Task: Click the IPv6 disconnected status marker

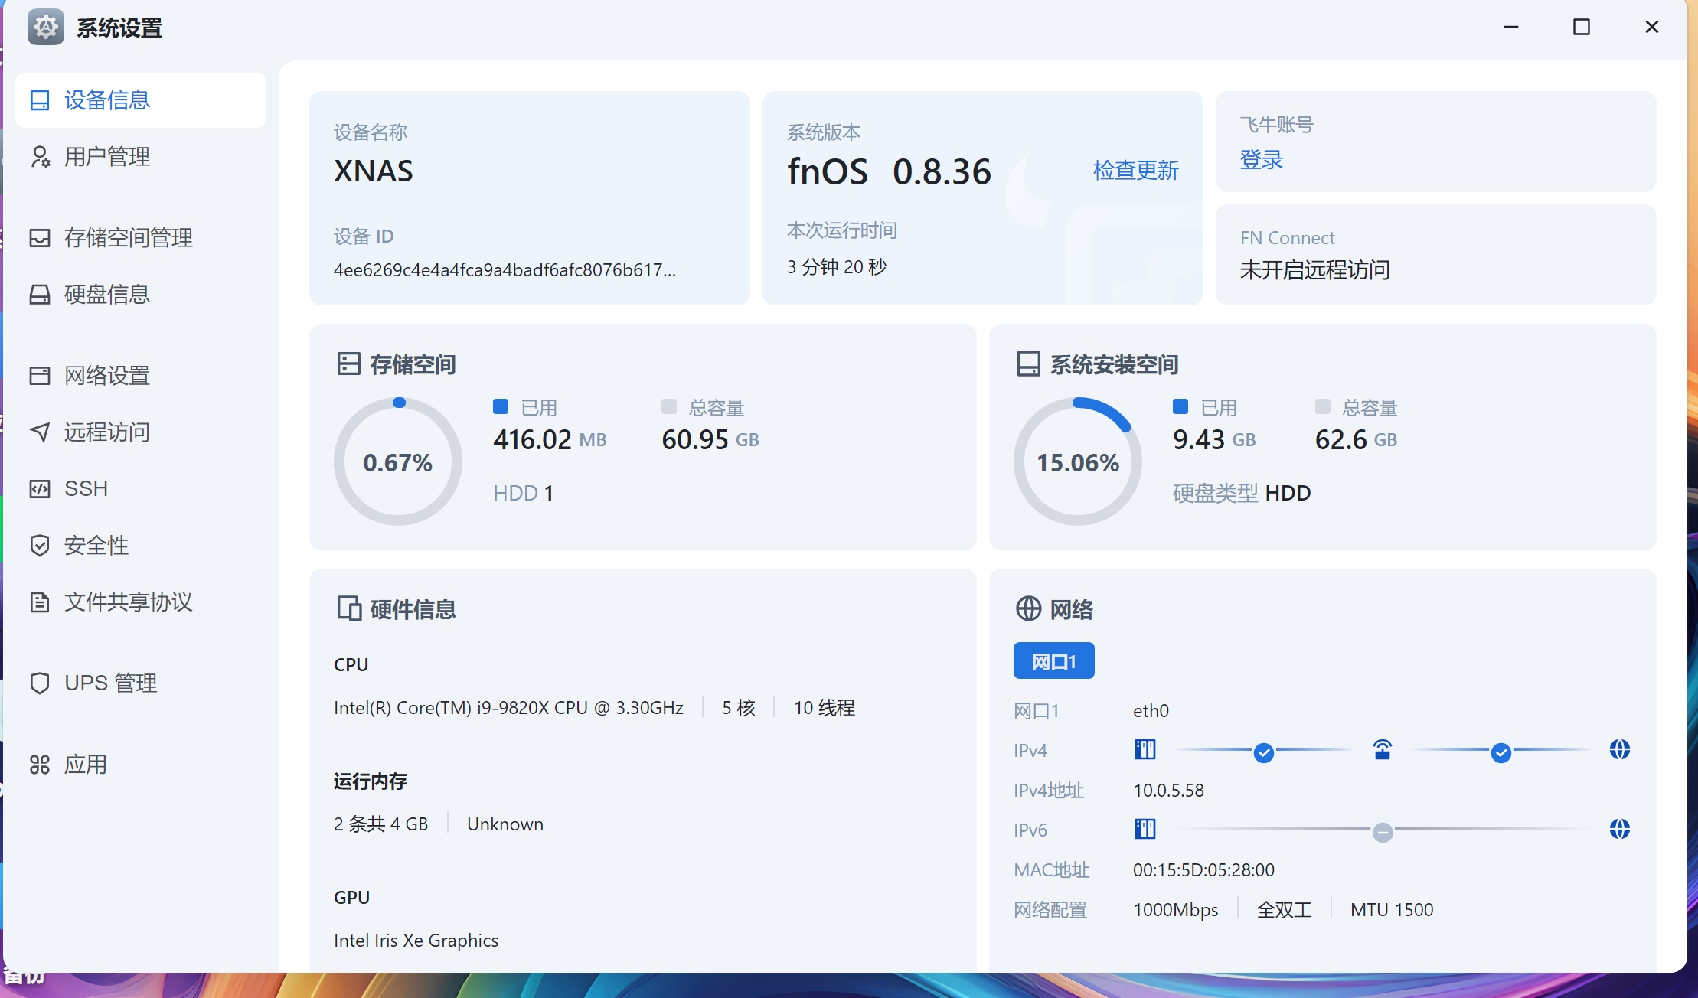Action: [x=1383, y=832]
